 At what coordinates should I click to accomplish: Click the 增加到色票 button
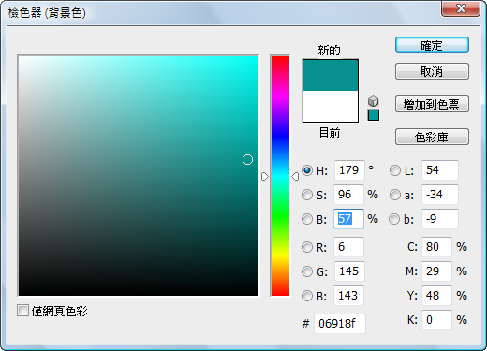[x=432, y=104]
